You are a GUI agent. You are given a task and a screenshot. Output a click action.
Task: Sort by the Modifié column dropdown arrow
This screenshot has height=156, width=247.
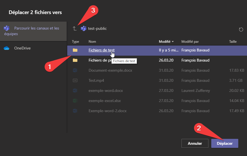point(172,42)
